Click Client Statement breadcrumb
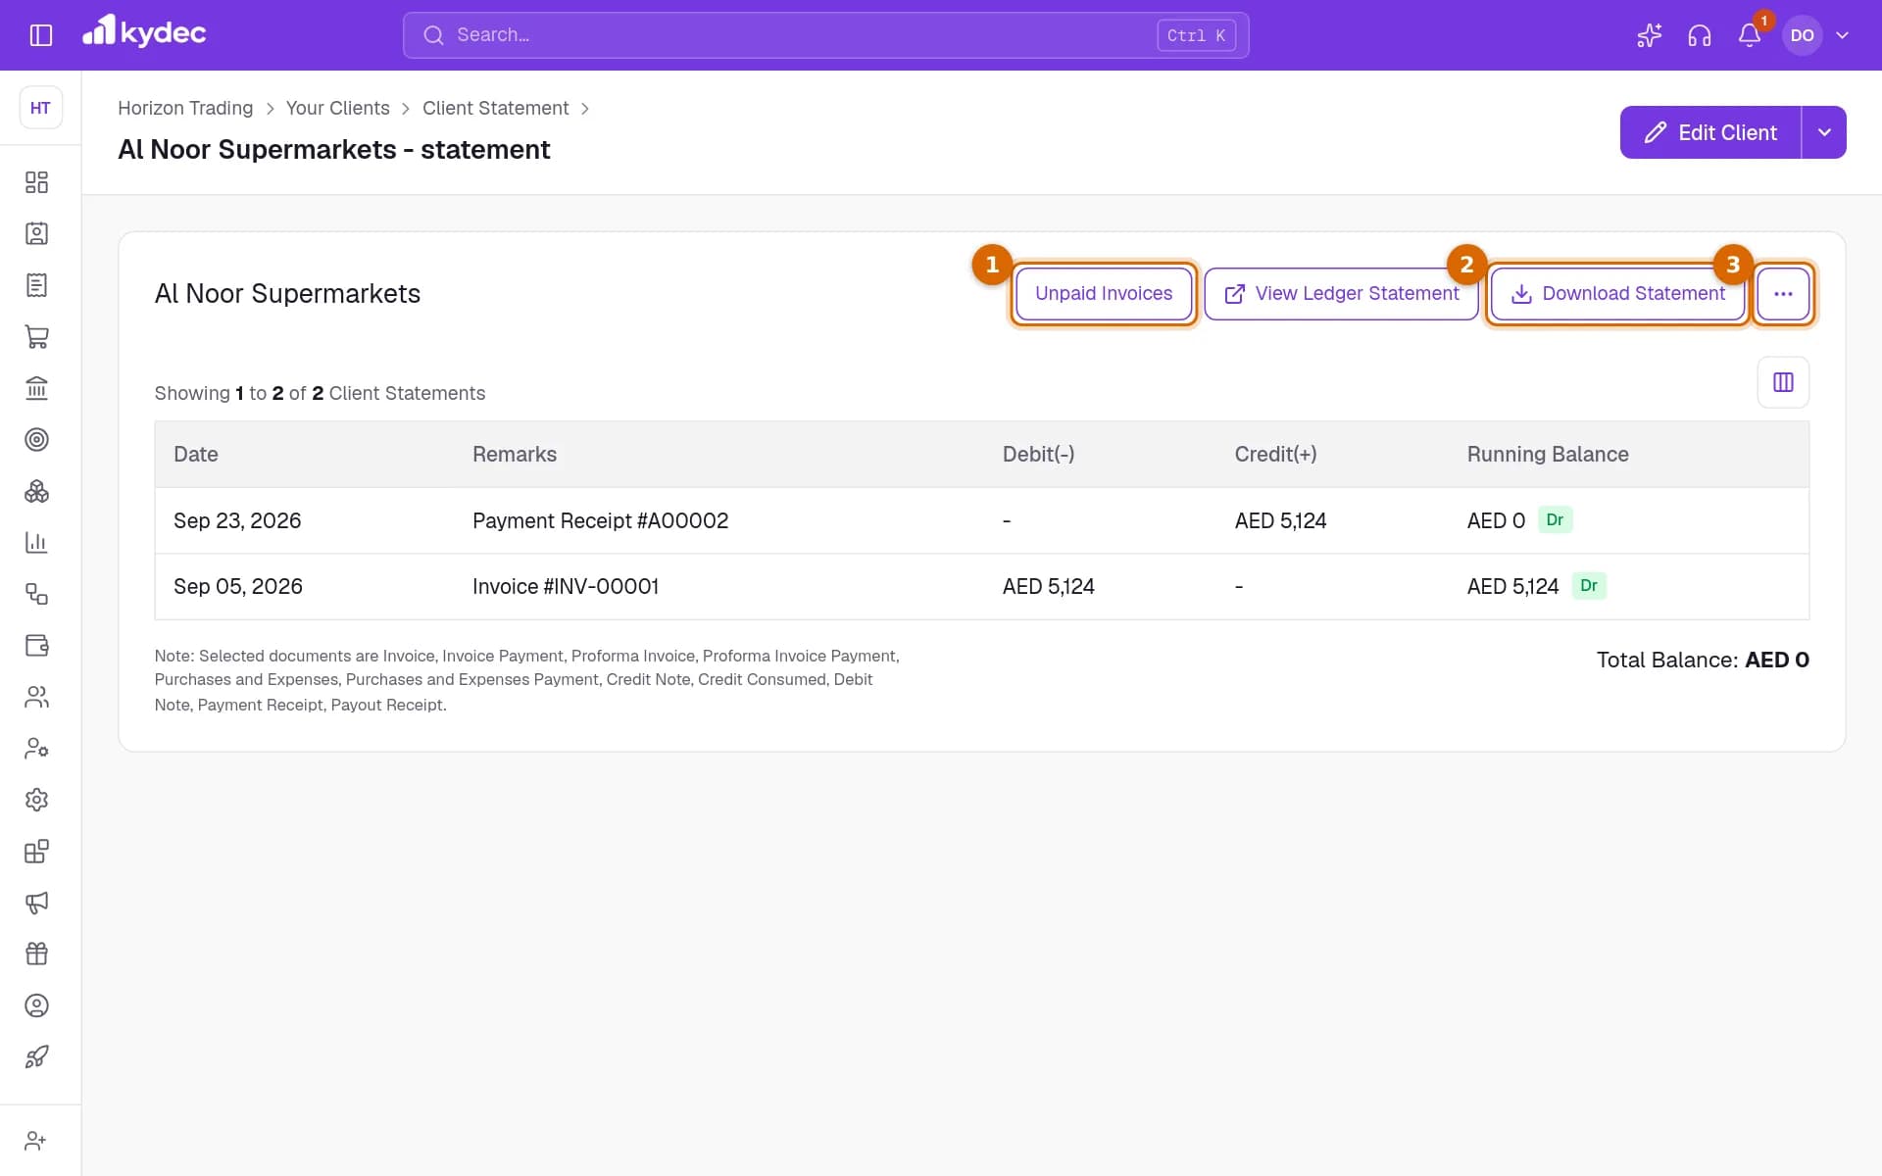Viewport: 1882px width, 1176px height. (x=495, y=108)
